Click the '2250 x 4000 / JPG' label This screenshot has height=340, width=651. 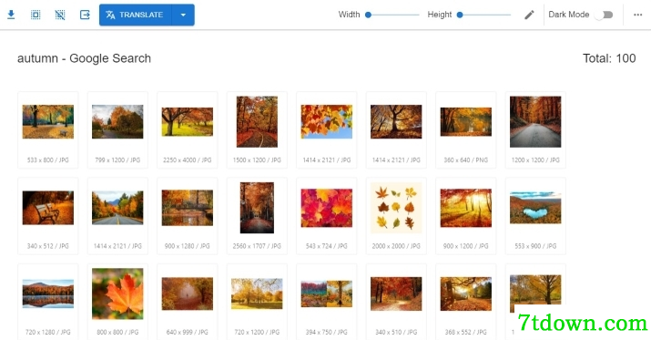(x=188, y=160)
